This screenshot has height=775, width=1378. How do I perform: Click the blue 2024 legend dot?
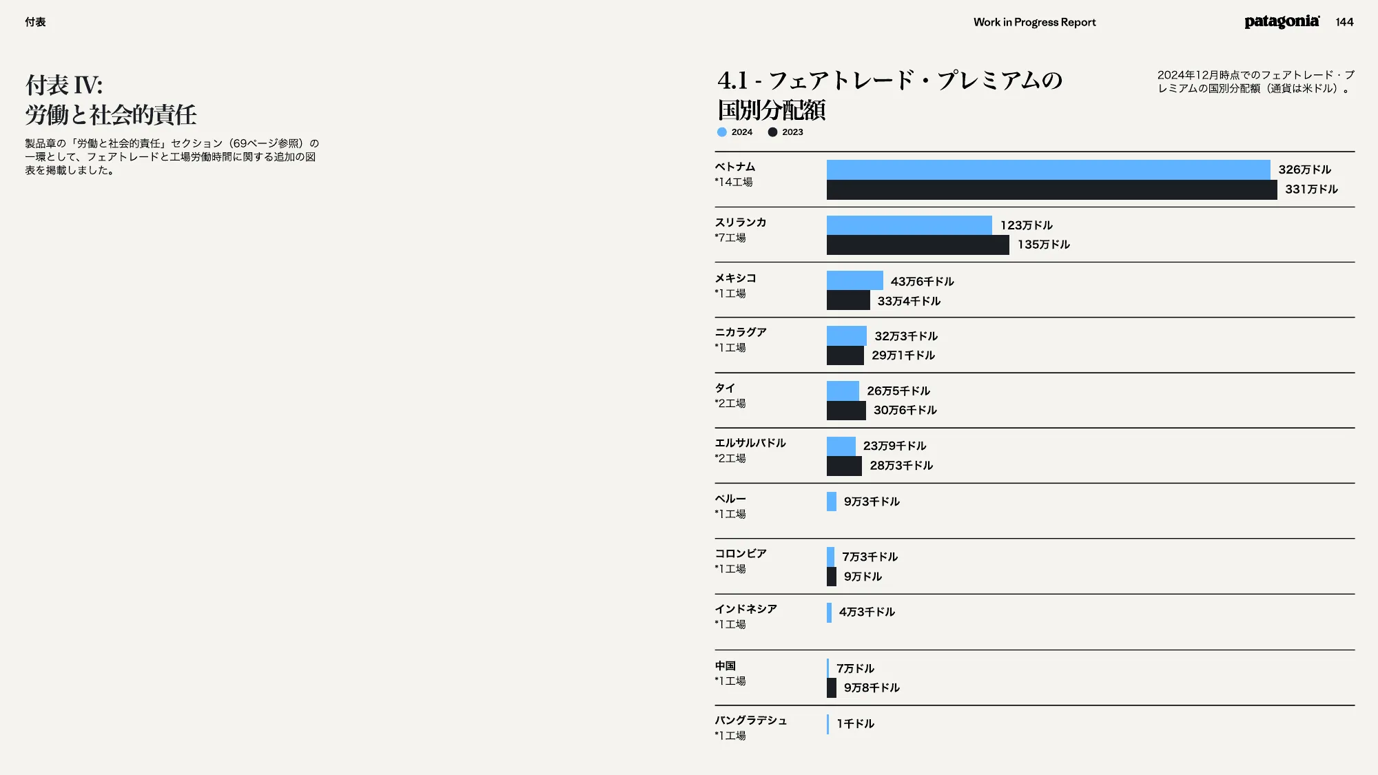(721, 132)
